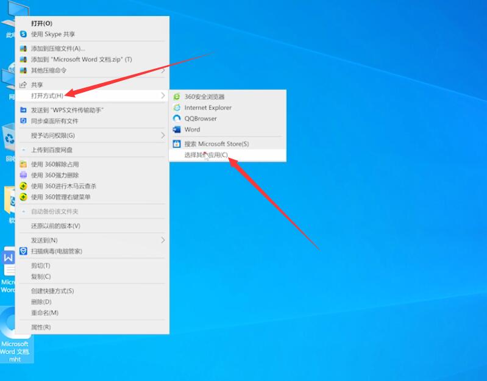Select 添加到压缩文件(A)... menu entry
The width and height of the screenshot is (487, 381).
[92, 48]
